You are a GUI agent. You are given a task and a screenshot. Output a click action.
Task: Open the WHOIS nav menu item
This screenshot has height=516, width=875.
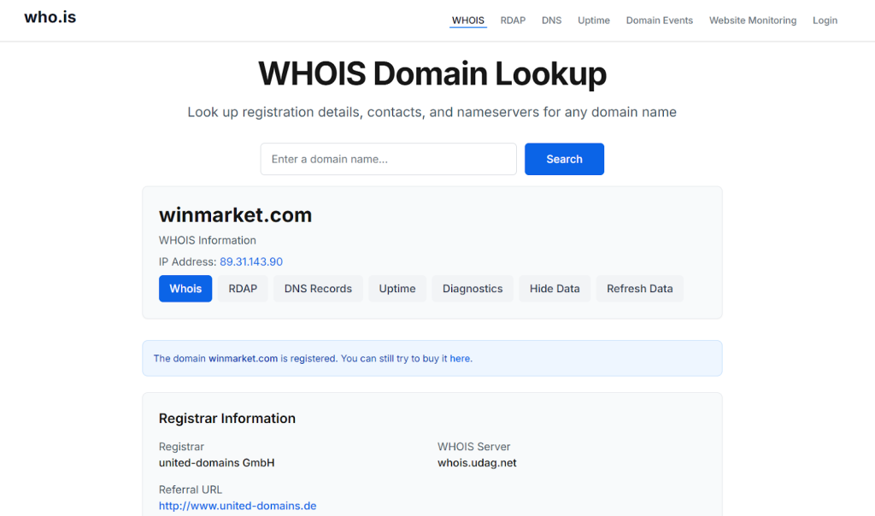tap(467, 21)
